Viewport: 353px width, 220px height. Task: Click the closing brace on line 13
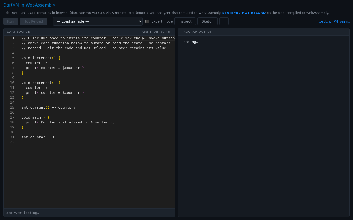[x=23, y=98]
